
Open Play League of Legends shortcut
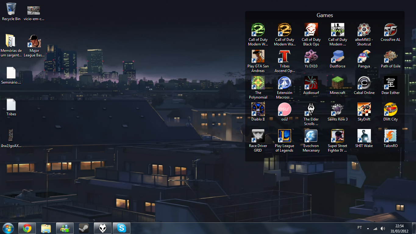click(284, 136)
